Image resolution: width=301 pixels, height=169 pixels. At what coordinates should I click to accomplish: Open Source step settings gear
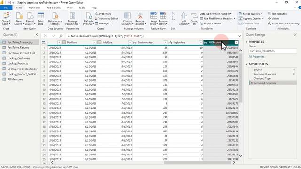point(293,69)
